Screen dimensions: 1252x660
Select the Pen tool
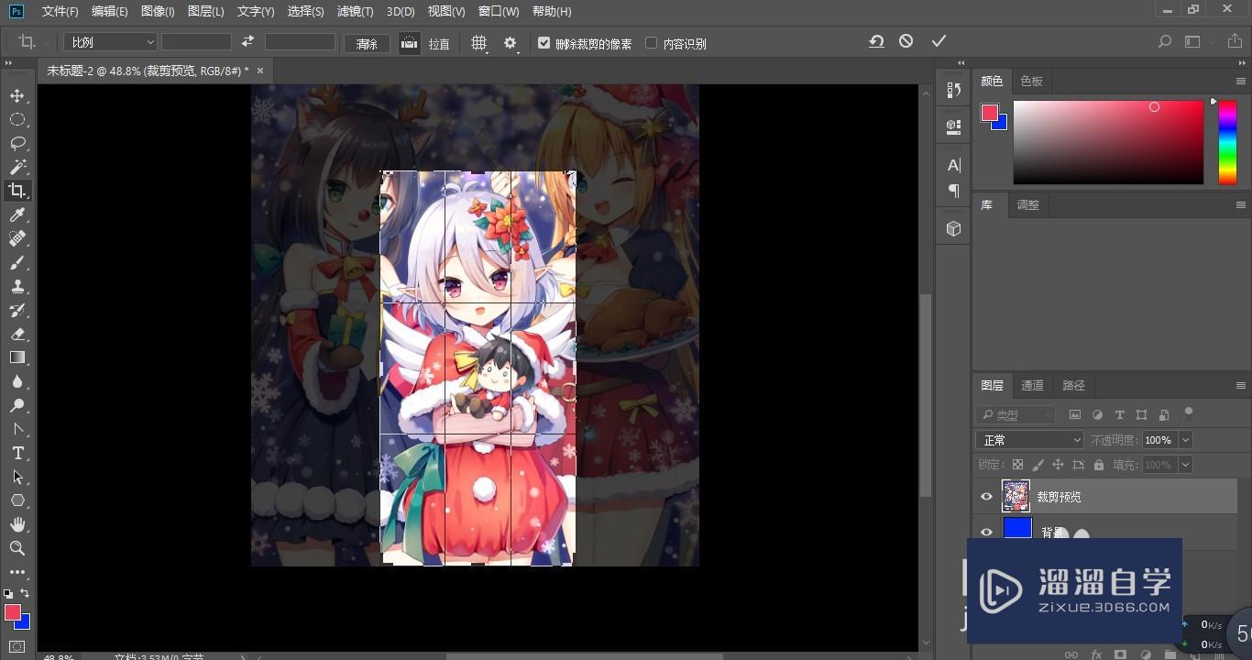click(17, 429)
